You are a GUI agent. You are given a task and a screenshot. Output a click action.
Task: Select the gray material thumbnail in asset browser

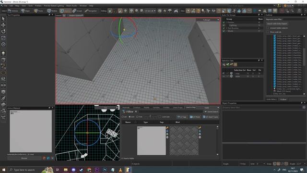click(152, 141)
